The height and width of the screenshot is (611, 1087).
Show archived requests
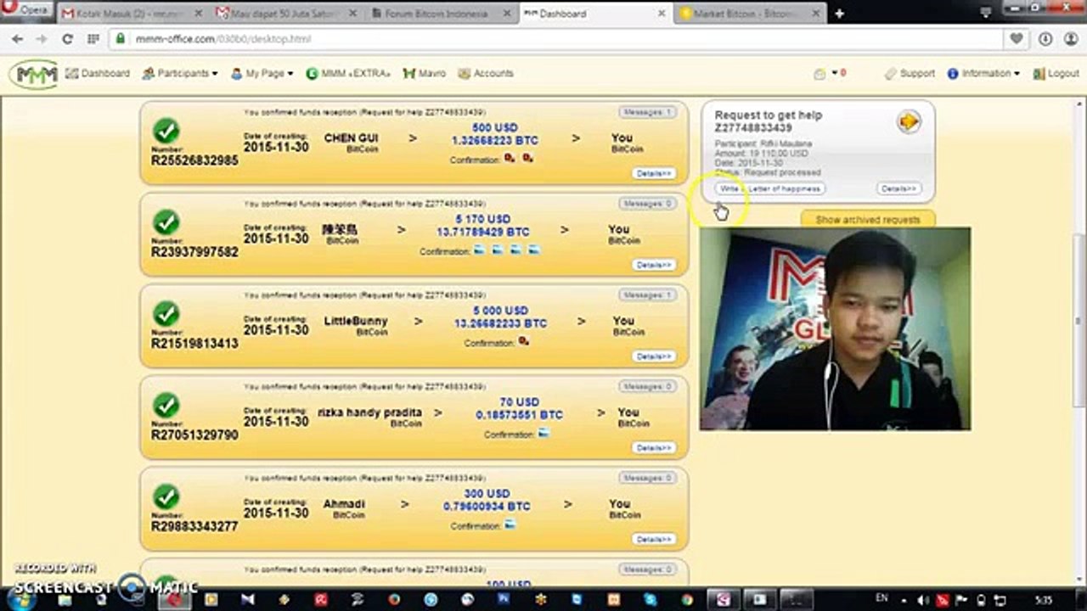point(867,220)
